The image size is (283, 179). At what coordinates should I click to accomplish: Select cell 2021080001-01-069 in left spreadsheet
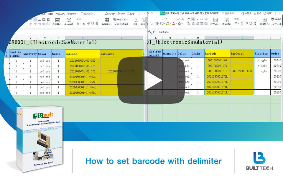pyautogui.click(x=83, y=61)
